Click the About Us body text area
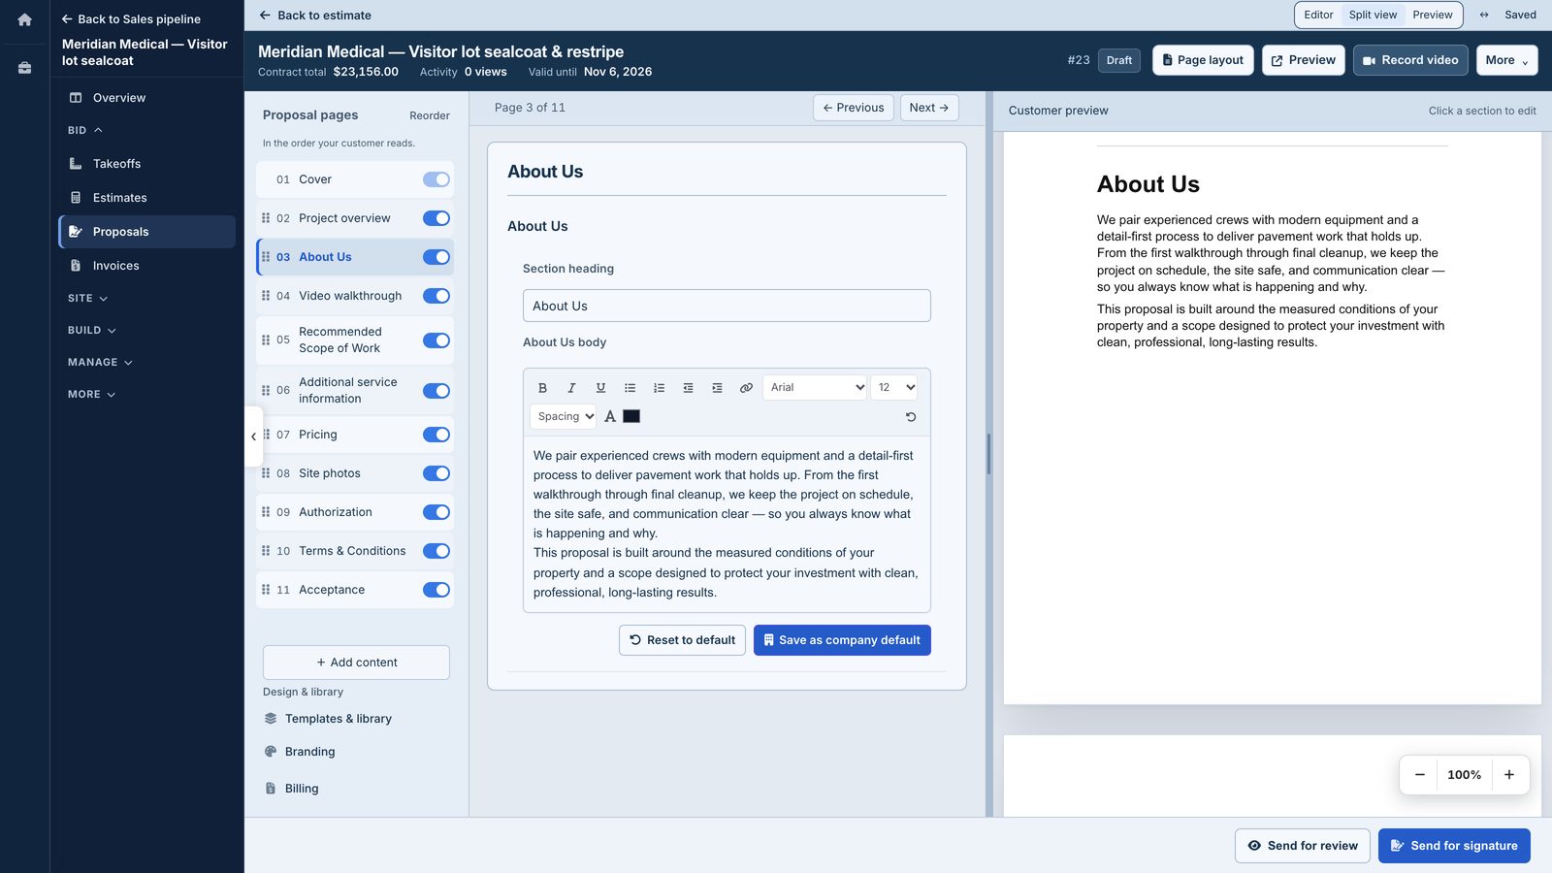 (727, 524)
